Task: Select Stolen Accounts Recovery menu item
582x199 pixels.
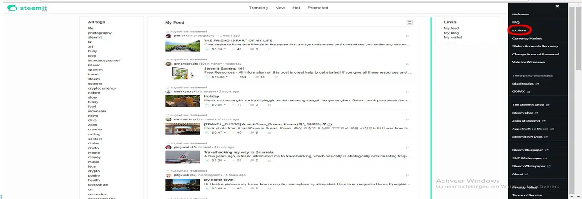Action: [x=535, y=46]
